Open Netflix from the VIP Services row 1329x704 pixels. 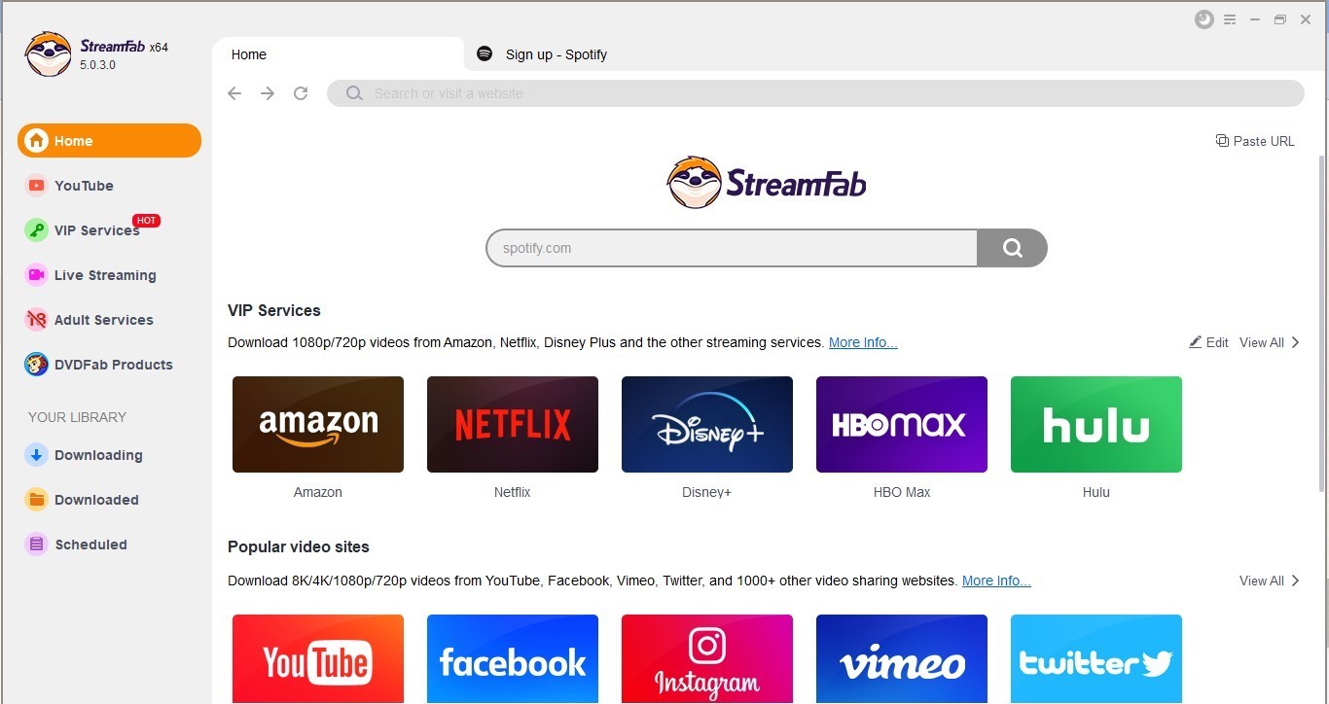point(512,424)
